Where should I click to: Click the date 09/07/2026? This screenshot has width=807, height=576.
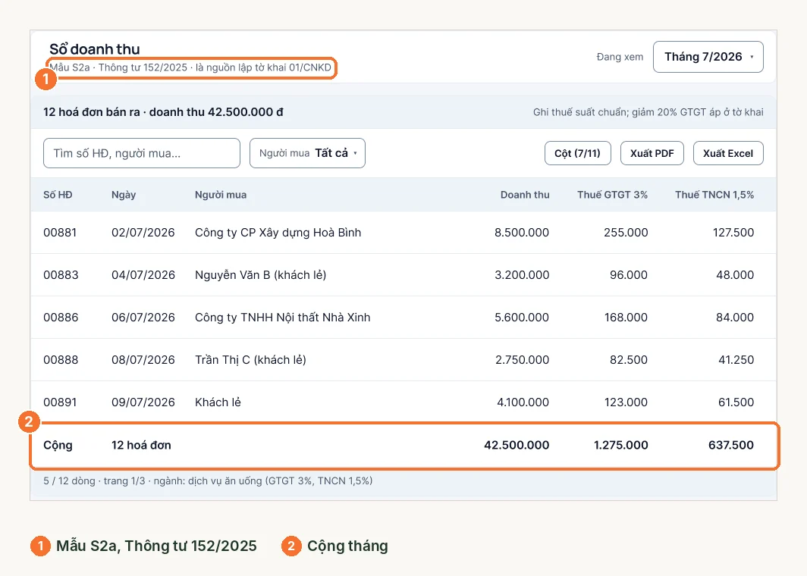coord(143,402)
